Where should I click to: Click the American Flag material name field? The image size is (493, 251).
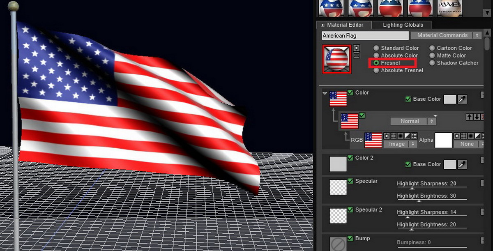pyautogui.click(x=365, y=36)
